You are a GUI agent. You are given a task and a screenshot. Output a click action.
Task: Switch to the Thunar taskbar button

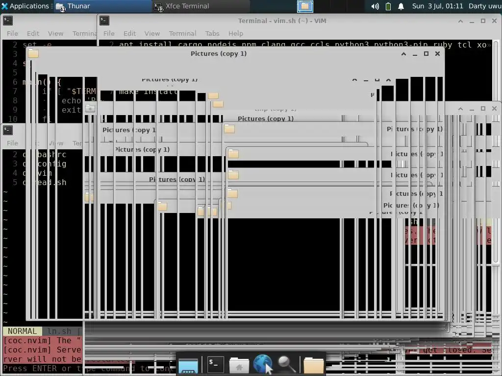point(102,6)
